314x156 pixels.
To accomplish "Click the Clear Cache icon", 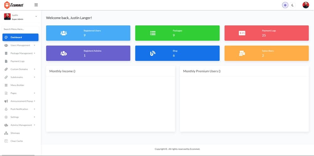I will point(6,141).
